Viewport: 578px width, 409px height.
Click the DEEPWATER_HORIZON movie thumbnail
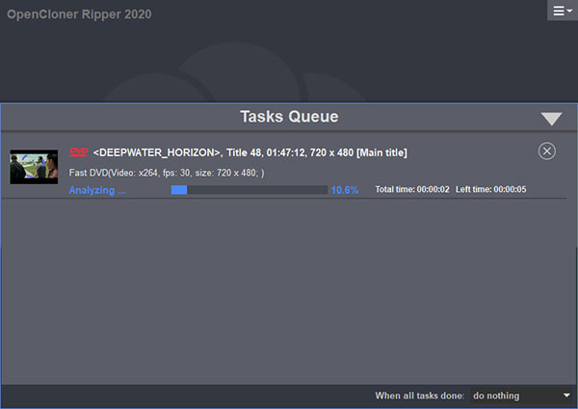34,167
